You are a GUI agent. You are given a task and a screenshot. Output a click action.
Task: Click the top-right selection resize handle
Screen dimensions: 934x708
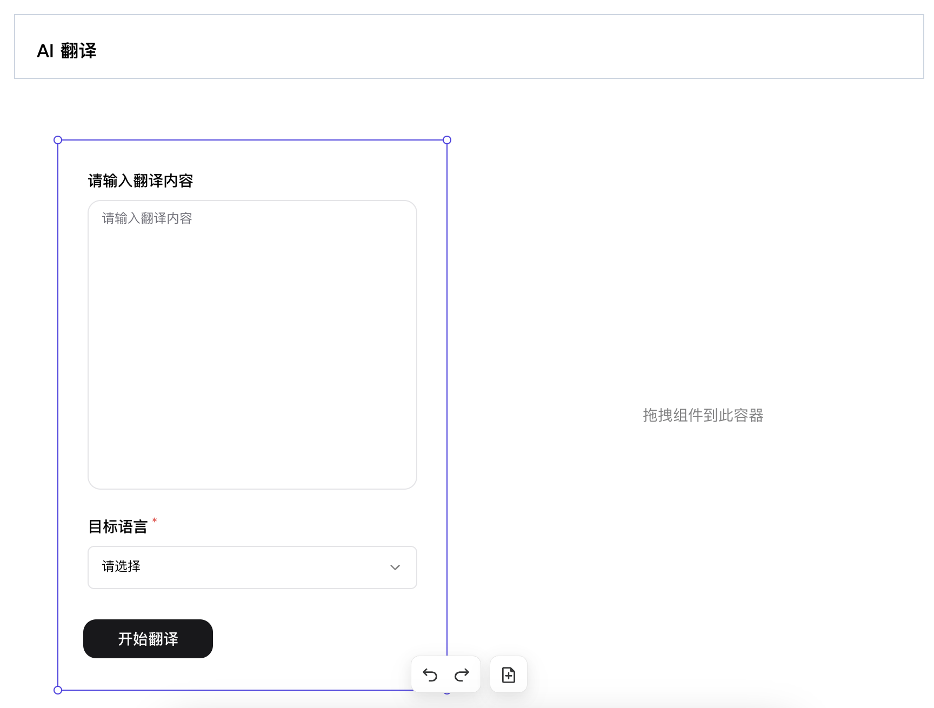(447, 140)
